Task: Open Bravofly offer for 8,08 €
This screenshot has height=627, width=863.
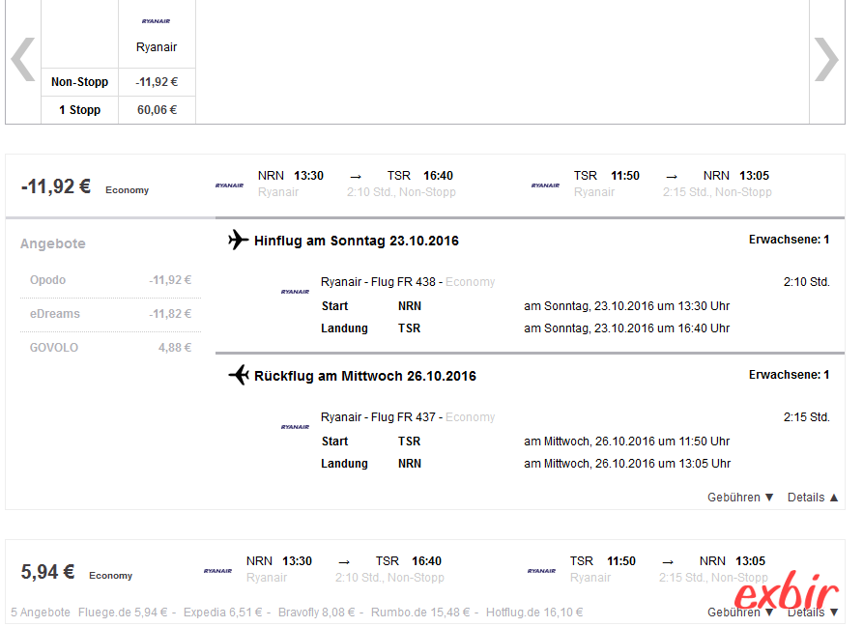Action: [x=316, y=613]
